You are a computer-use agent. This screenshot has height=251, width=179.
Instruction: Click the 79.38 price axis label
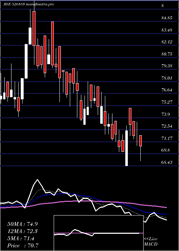[x=167, y=66]
